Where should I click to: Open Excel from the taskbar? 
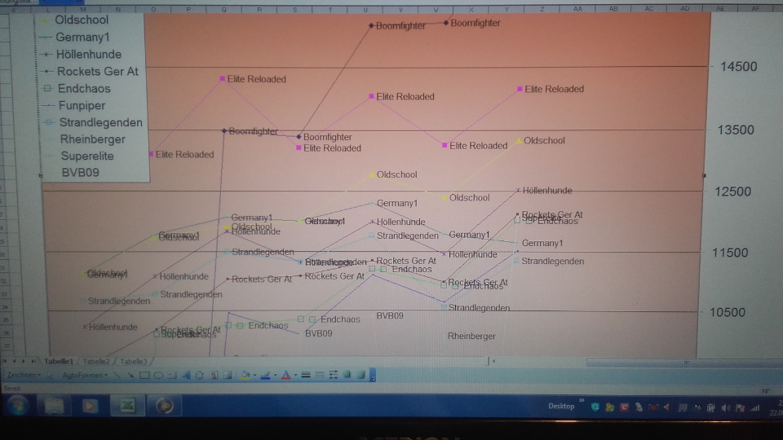pyautogui.click(x=128, y=406)
